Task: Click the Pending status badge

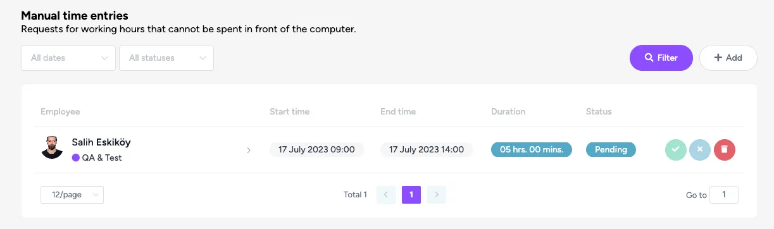Action: (x=611, y=149)
